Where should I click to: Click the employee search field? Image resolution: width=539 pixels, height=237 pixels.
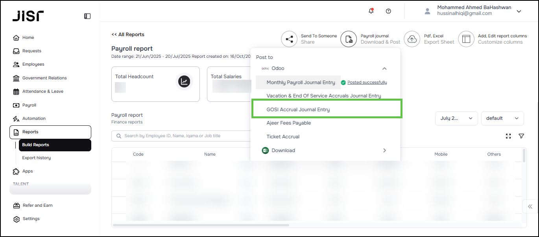pyautogui.click(x=185, y=136)
